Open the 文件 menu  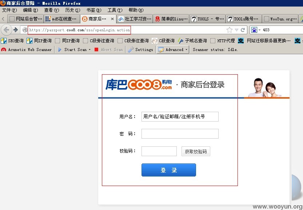point(9,10)
